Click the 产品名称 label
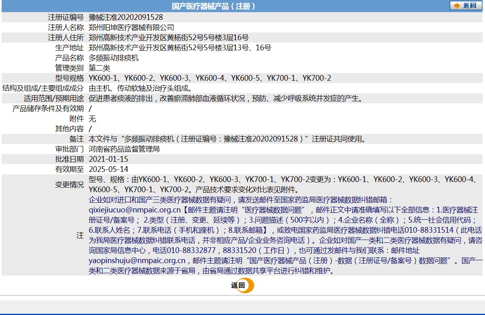 pyautogui.click(x=69, y=58)
